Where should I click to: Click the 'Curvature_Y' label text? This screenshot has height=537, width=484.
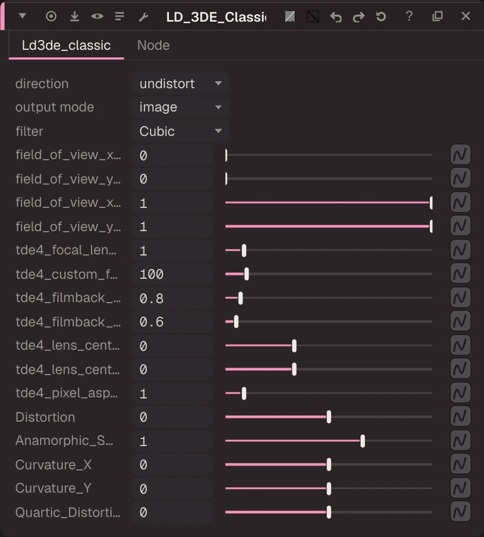coord(54,488)
